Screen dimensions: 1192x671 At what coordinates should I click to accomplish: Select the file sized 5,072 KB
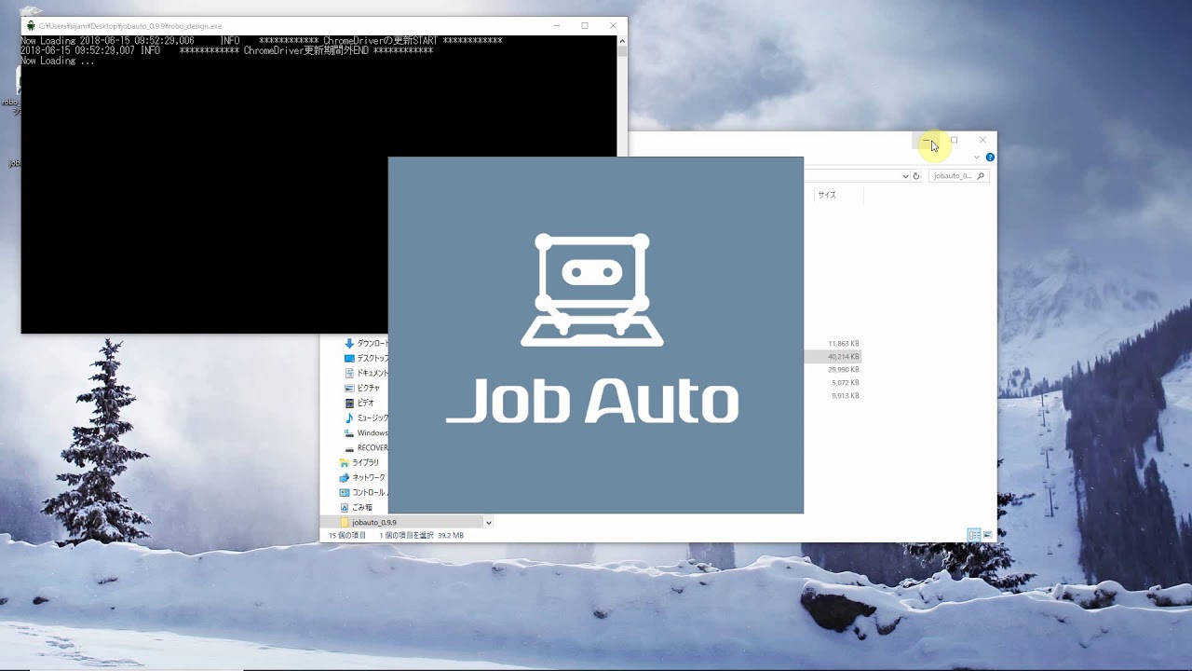click(x=845, y=383)
